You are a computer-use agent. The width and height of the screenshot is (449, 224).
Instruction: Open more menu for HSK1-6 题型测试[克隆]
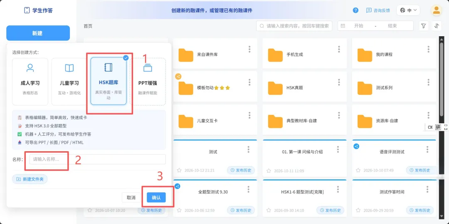(x=338, y=189)
